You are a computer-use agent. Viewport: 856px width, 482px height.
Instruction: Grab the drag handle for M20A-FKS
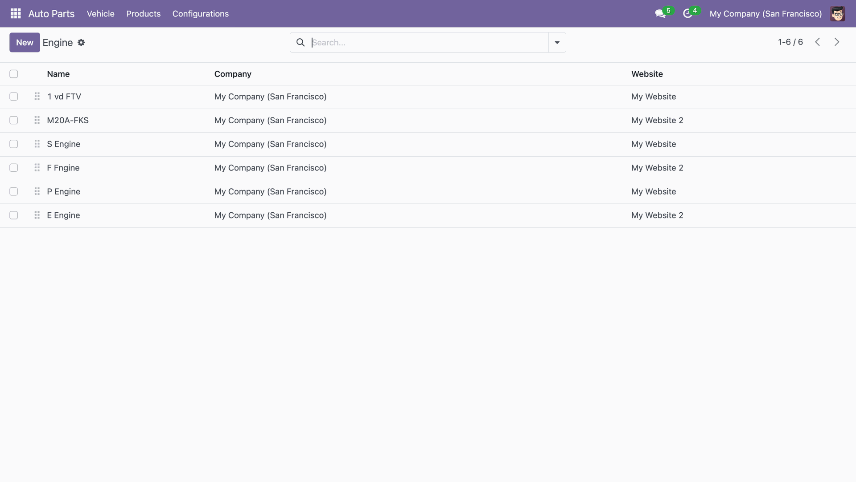pos(37,120)
